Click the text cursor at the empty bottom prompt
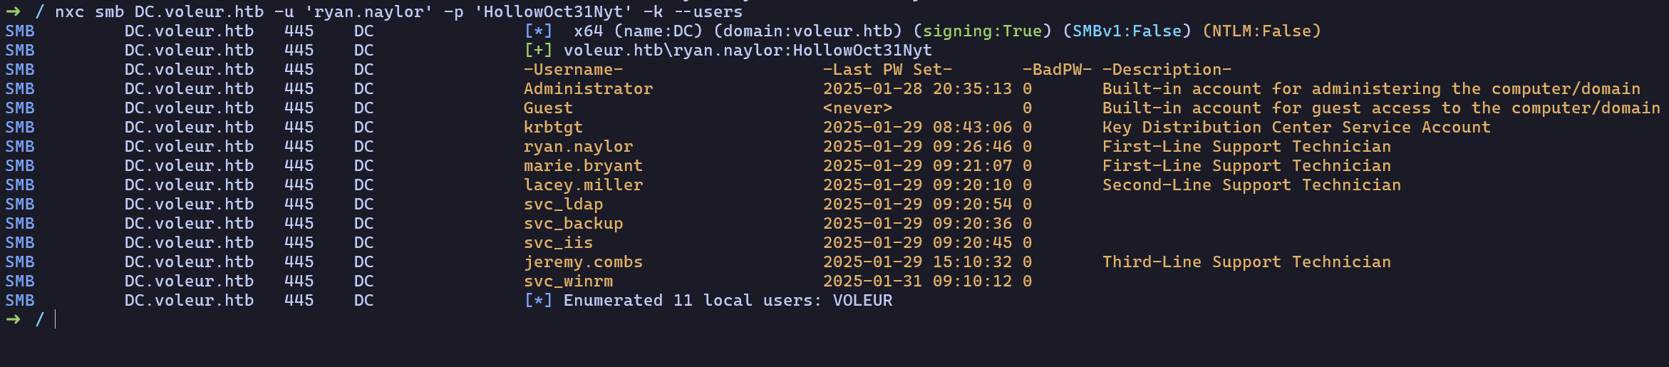Screen dimensions: 1669x367 pyautogui.click(x=56, y=319)
